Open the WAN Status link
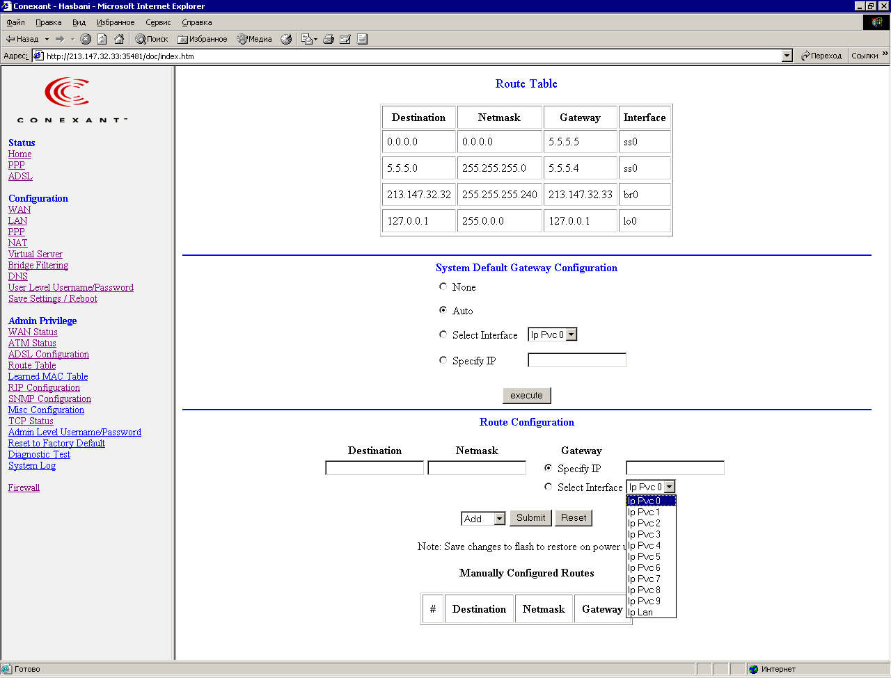The image size is (891, 678). pyautogui.click(x=33, y=332)
